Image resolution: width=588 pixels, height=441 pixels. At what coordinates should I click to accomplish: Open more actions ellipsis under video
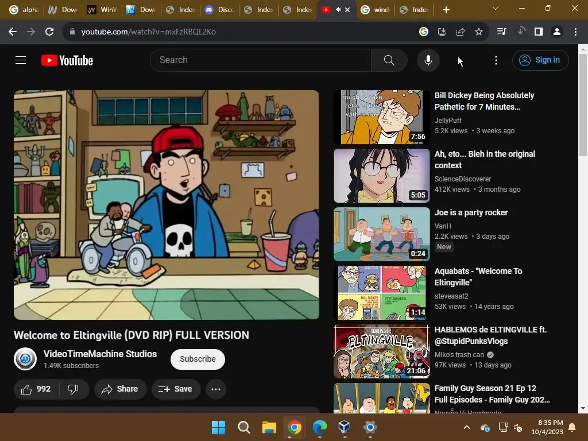[x=216, y=389]
